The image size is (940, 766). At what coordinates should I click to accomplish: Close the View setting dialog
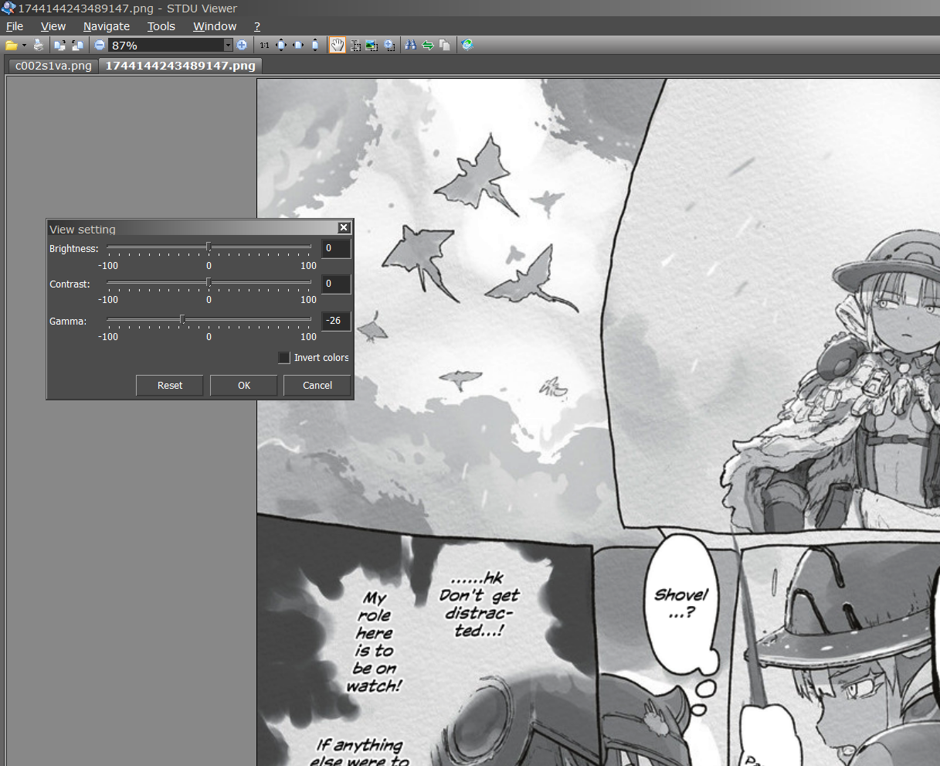[x=344, y=227]
